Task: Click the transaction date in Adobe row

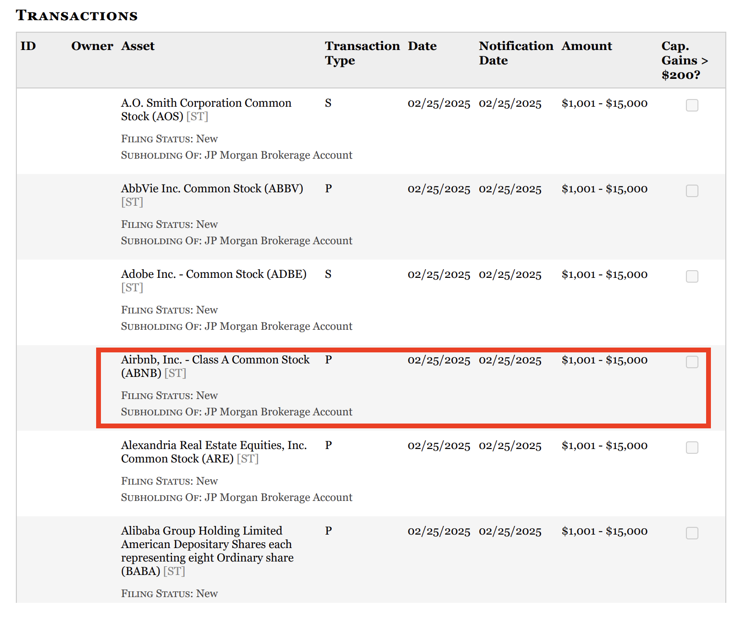Action: coord(439,275)
